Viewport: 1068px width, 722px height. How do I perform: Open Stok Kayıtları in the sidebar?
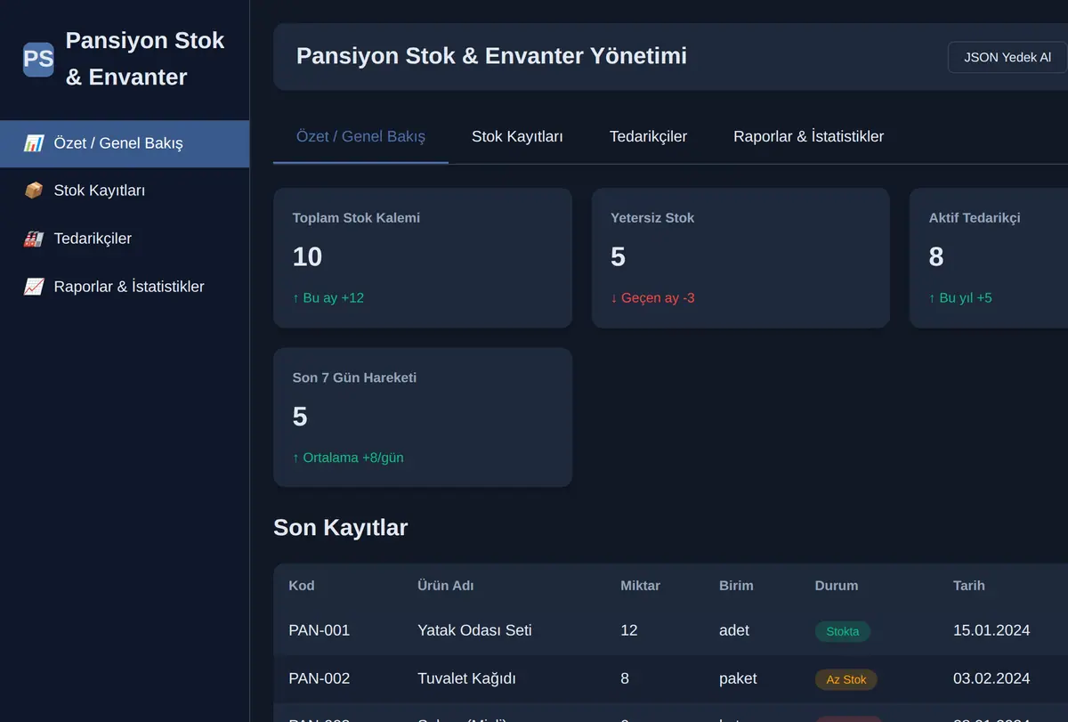coord(125,191)
